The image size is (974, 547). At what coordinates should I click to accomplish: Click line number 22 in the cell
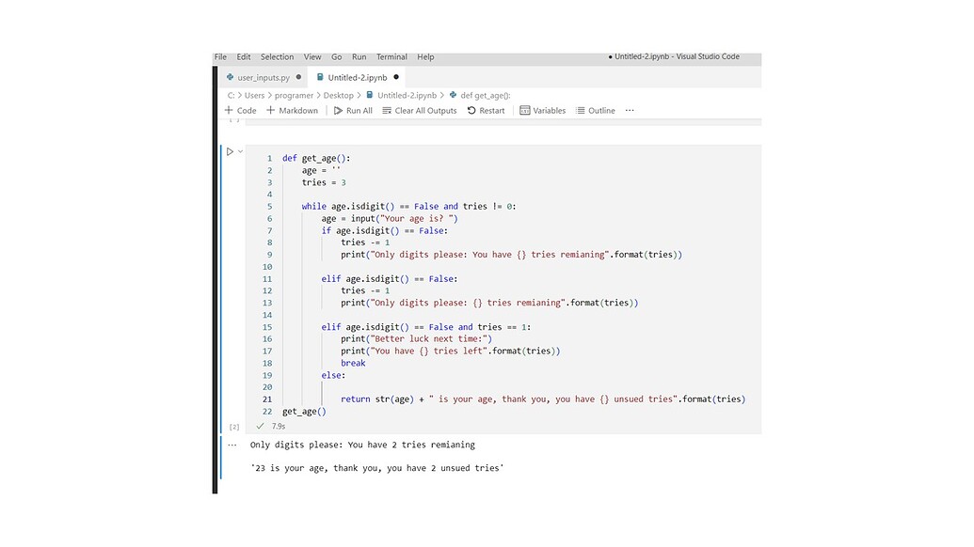click(x=267, y=411)
